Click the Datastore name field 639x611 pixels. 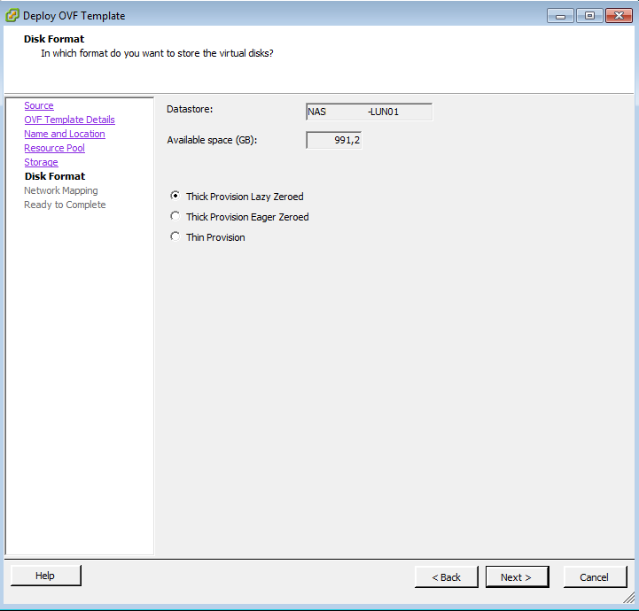pyautogui.click(x=369, y=112)
